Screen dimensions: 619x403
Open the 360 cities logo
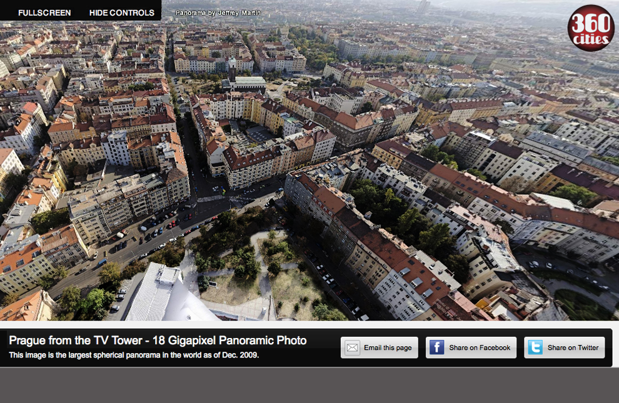pyautogui.click(x=590, y=28)
